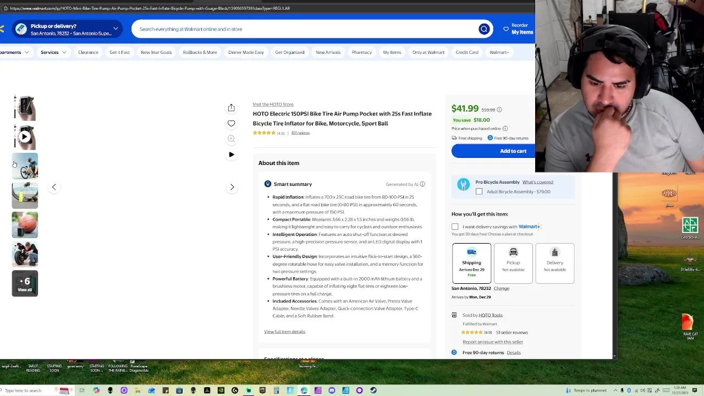
Task: Open Epic Games Launcher from taskbar
Action: pyautogui.click(x=262, y=391)
